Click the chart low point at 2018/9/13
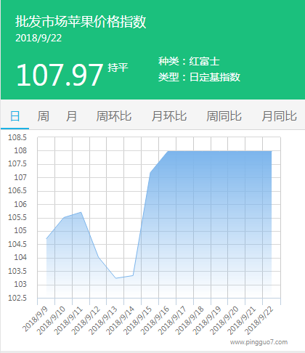Screen dimensions: 305x353 pyautogui.click(x=115, y=278)
